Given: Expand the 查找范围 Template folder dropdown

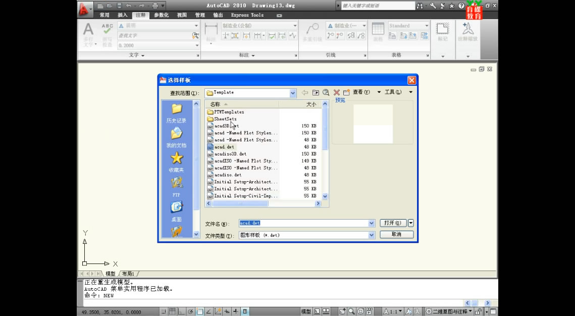Looking at the screenshot, I should click(x=293, y=93).
